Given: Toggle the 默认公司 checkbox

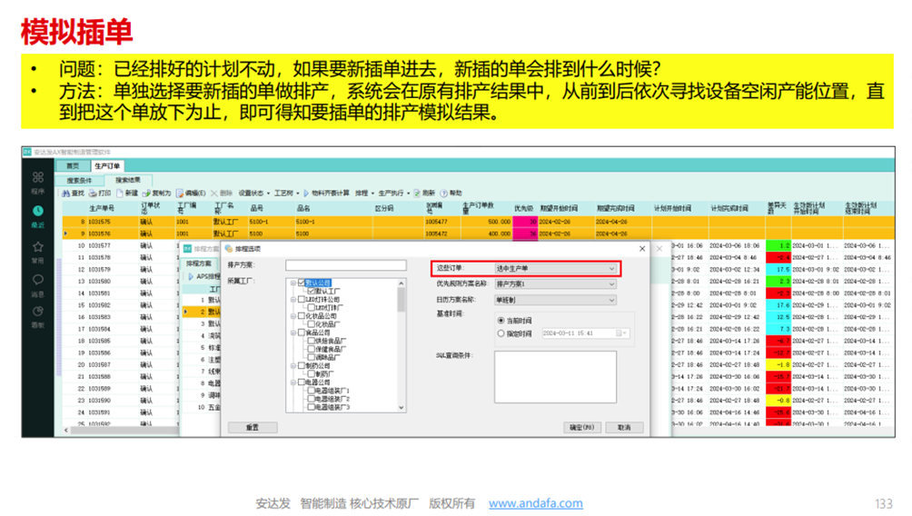Looking at the screenshot, I should click(302, 283).
